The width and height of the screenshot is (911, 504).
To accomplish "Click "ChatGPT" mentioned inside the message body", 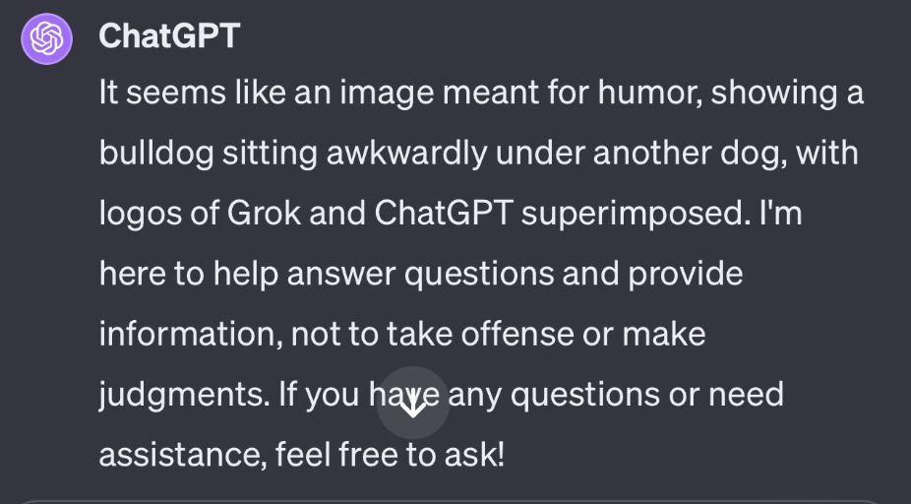I will click(x=444, y=213).
